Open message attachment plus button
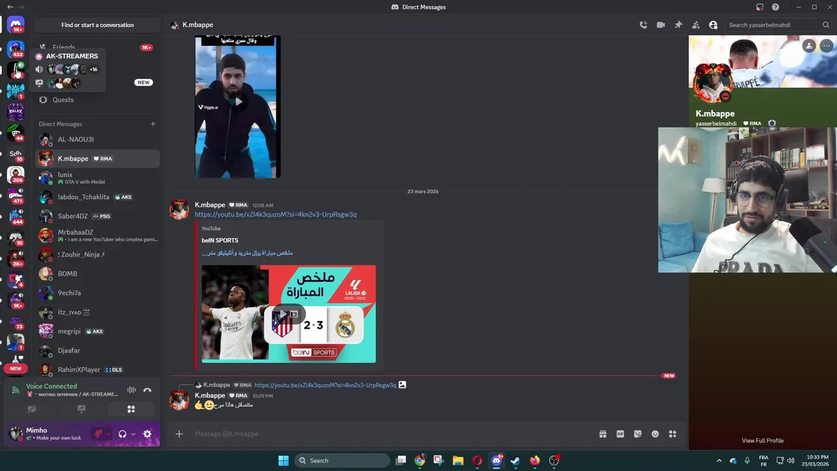Viewport: 837px width, 471px height. pyautogui.click(x=179, y=434)
